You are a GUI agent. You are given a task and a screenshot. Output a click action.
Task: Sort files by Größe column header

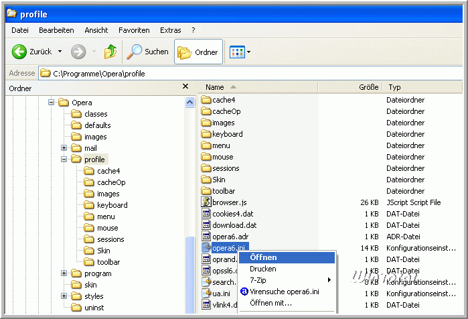click(x=368, y=87)
